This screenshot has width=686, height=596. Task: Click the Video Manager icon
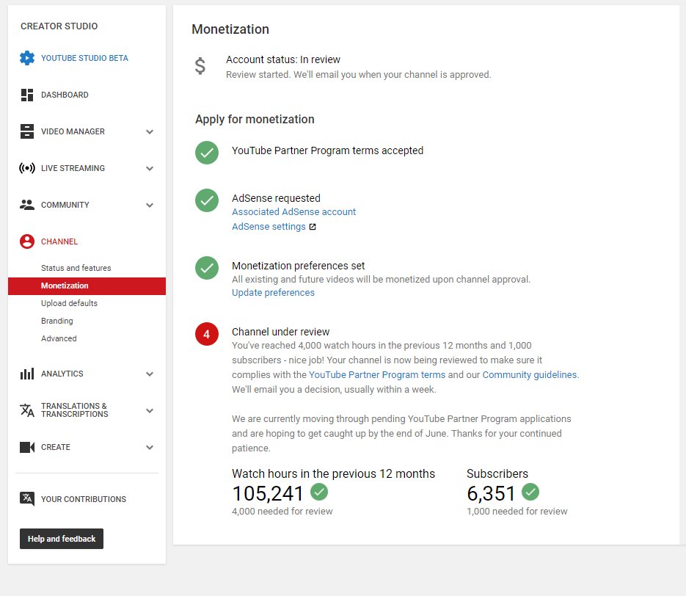(27, 131)
